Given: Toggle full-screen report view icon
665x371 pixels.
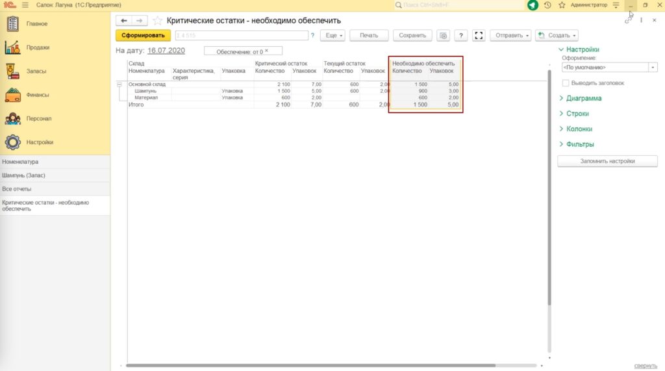Looking at the screenshot, I should click(x=479, y=36).
